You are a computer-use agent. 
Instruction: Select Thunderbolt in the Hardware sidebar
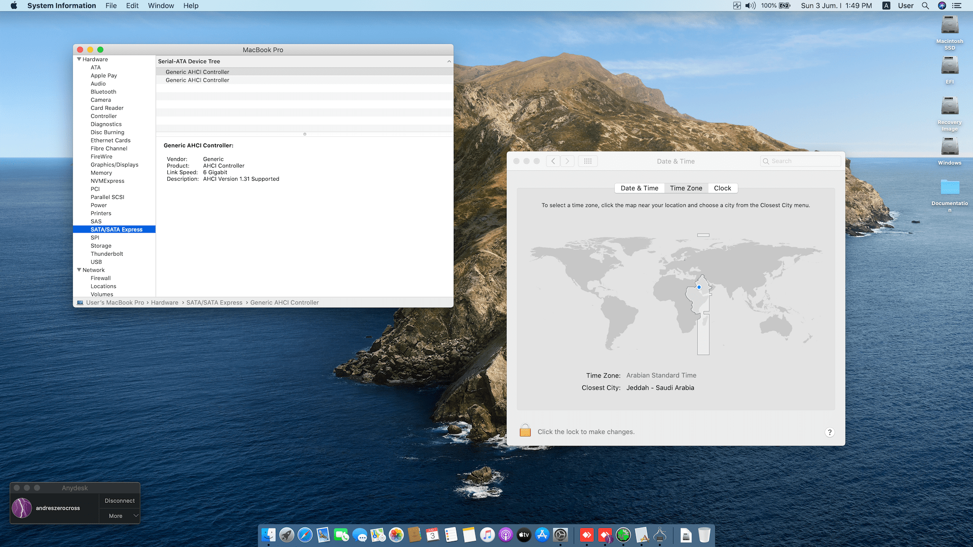coord(106,254)
